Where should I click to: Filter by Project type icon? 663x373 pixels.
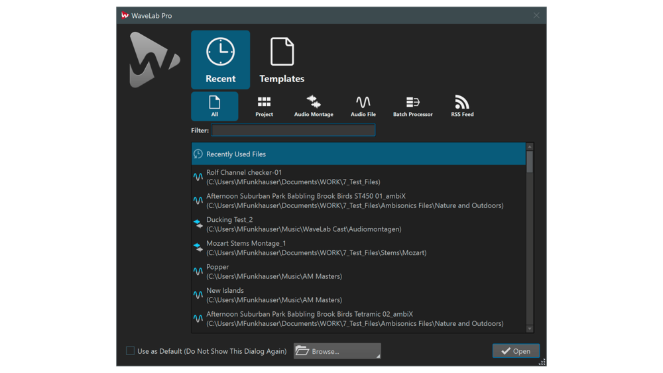[264, 106]
